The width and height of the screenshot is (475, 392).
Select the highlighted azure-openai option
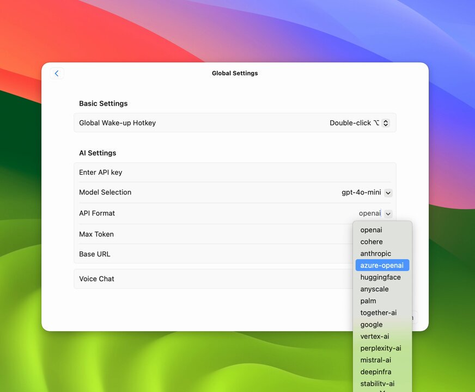382,266
